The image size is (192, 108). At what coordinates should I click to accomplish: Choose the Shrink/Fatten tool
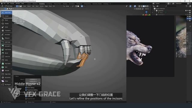coord(7,77)
